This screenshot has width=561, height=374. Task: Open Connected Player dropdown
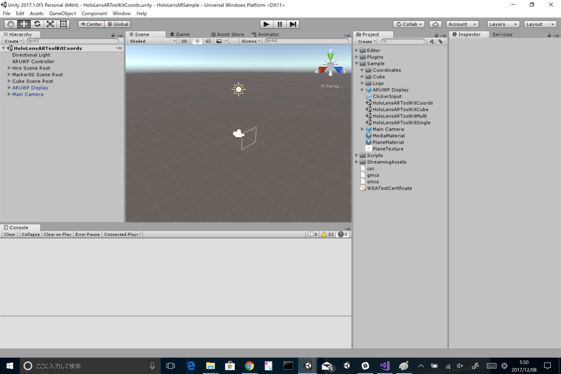click(122, 234)
